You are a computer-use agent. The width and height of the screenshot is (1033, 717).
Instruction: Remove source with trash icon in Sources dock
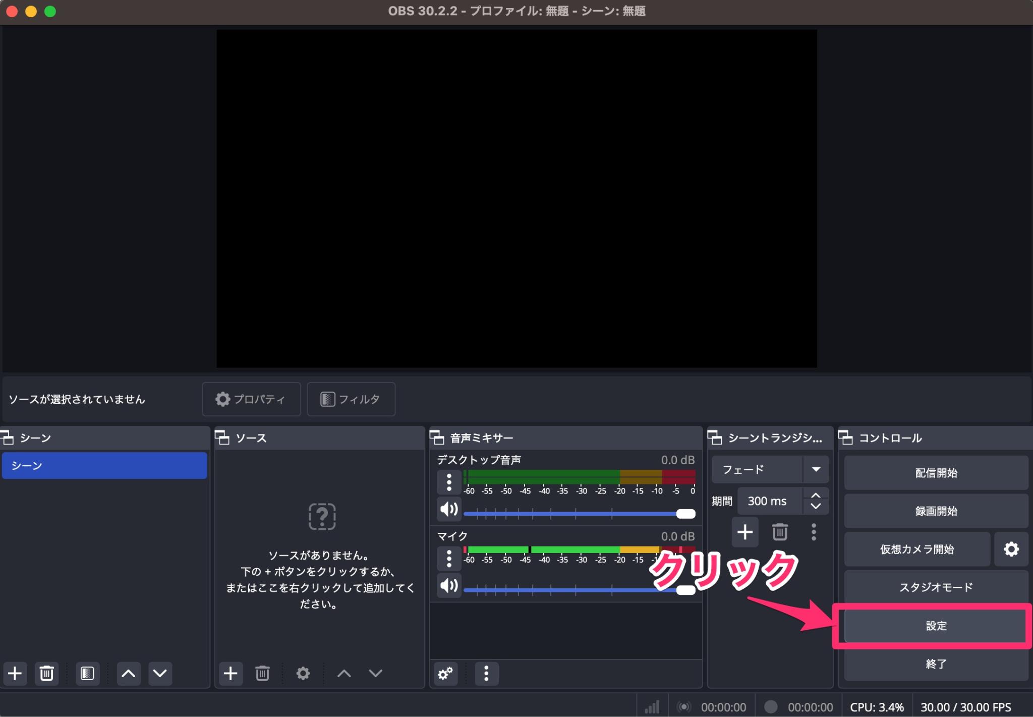[262, 673]
